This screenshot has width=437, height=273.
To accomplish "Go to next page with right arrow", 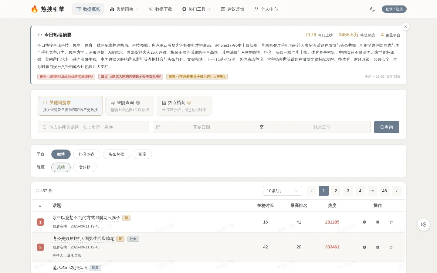I will pos(397,191).
